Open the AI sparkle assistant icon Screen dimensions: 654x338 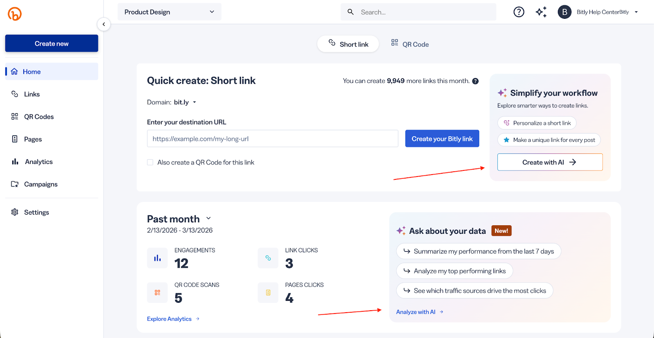pos(541,12)
